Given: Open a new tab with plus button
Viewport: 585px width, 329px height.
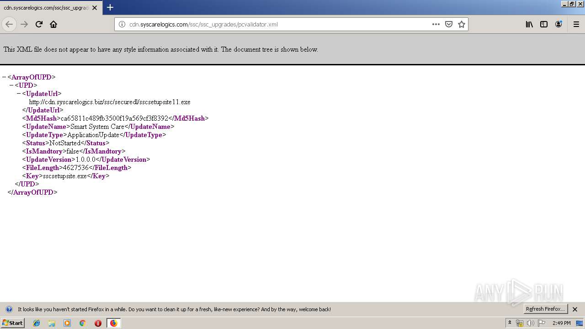Looking at the screenshot, I should [110, 7].
